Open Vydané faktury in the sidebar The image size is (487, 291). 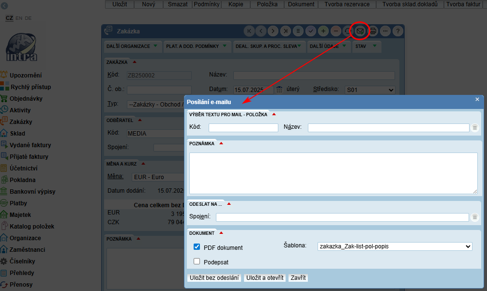click(x=30, y=145)
